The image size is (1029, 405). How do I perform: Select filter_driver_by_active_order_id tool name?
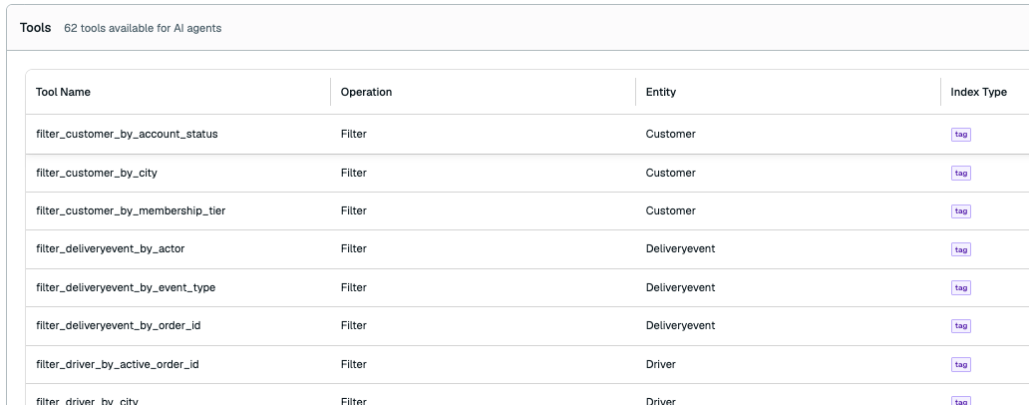(118, 364)
